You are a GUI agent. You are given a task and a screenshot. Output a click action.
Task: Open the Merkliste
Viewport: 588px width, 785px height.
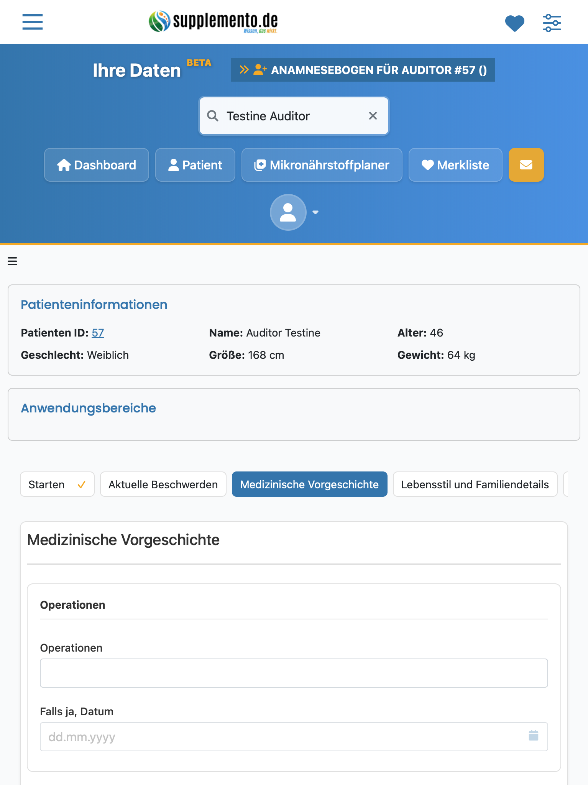click(x=455, y=165)
